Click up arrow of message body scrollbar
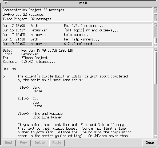The width and height of the screenshot is (159, 148). pos(156,50)
